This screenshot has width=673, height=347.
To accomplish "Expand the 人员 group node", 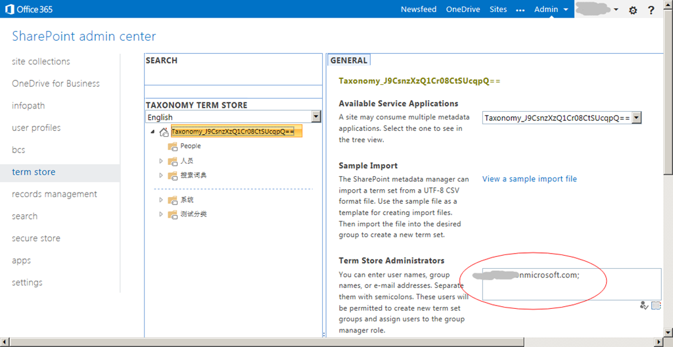I will tap(162, 161).
